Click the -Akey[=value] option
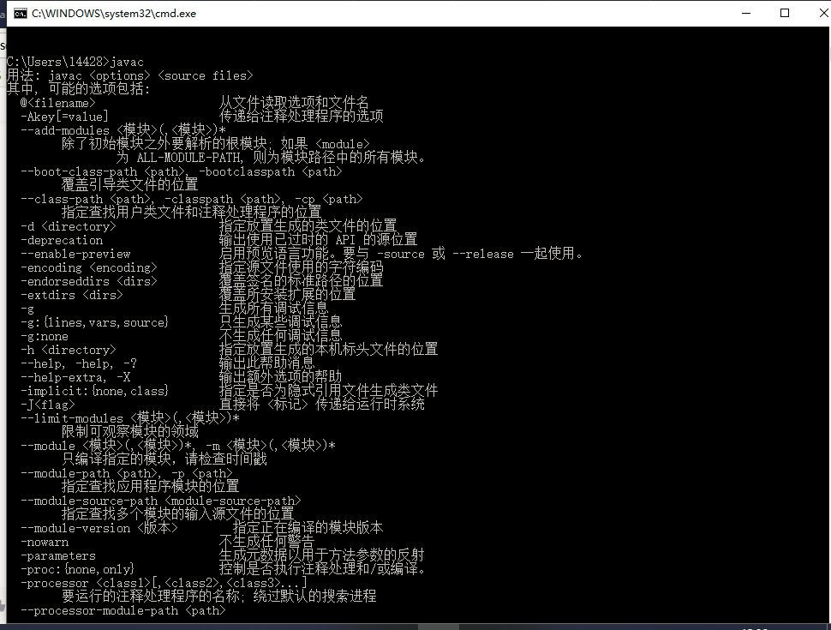This screenshot has height=630, width=831. [x=64, y=117]
